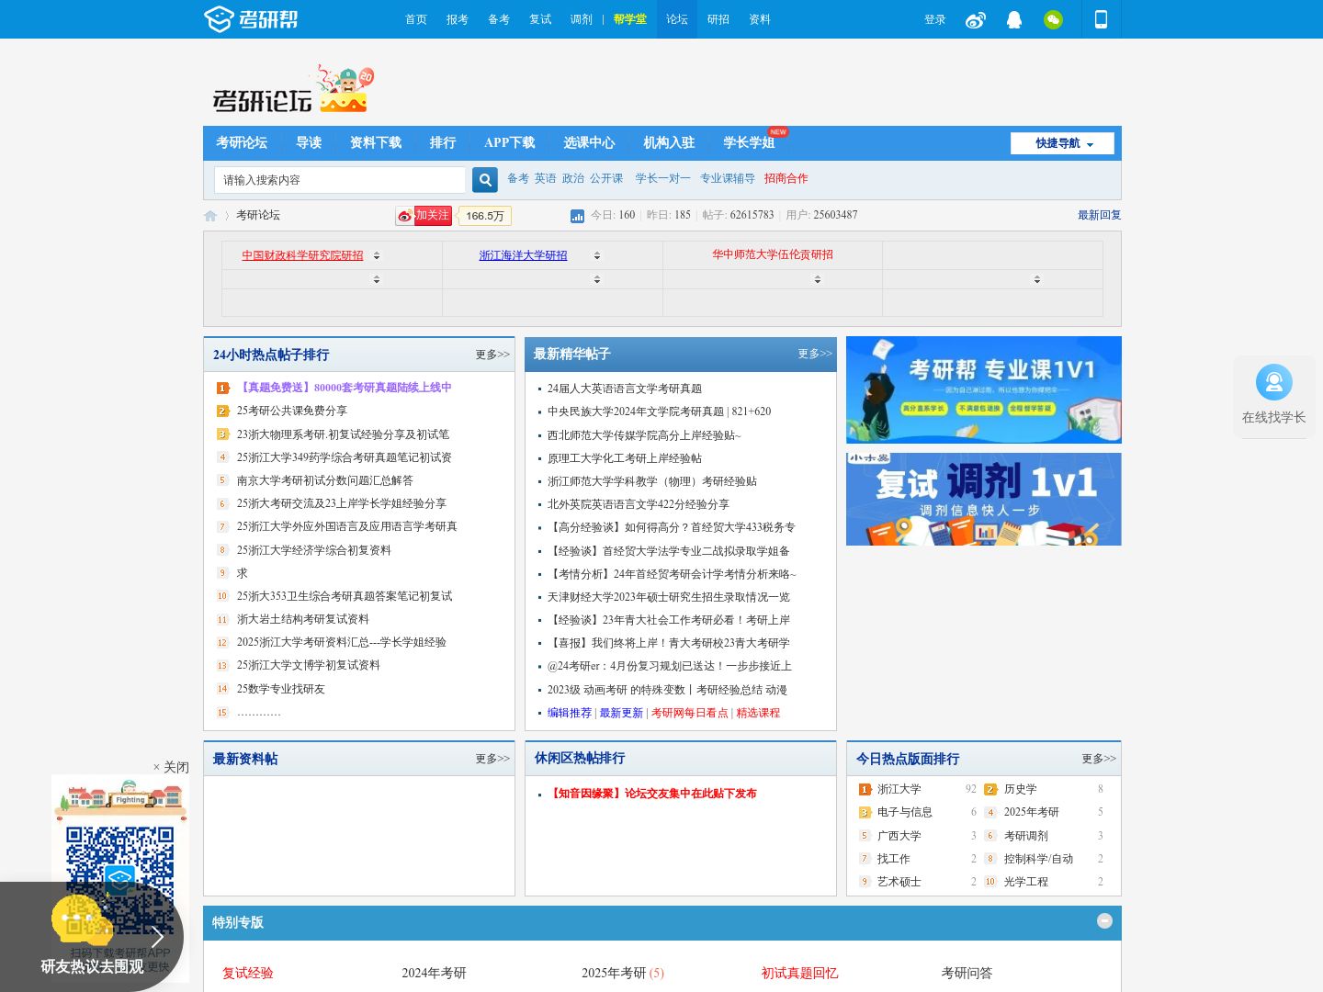The image size is (1323, 992).
Task: Click 研友热议去围观 arrow banner
Action: tap(92, 937)
